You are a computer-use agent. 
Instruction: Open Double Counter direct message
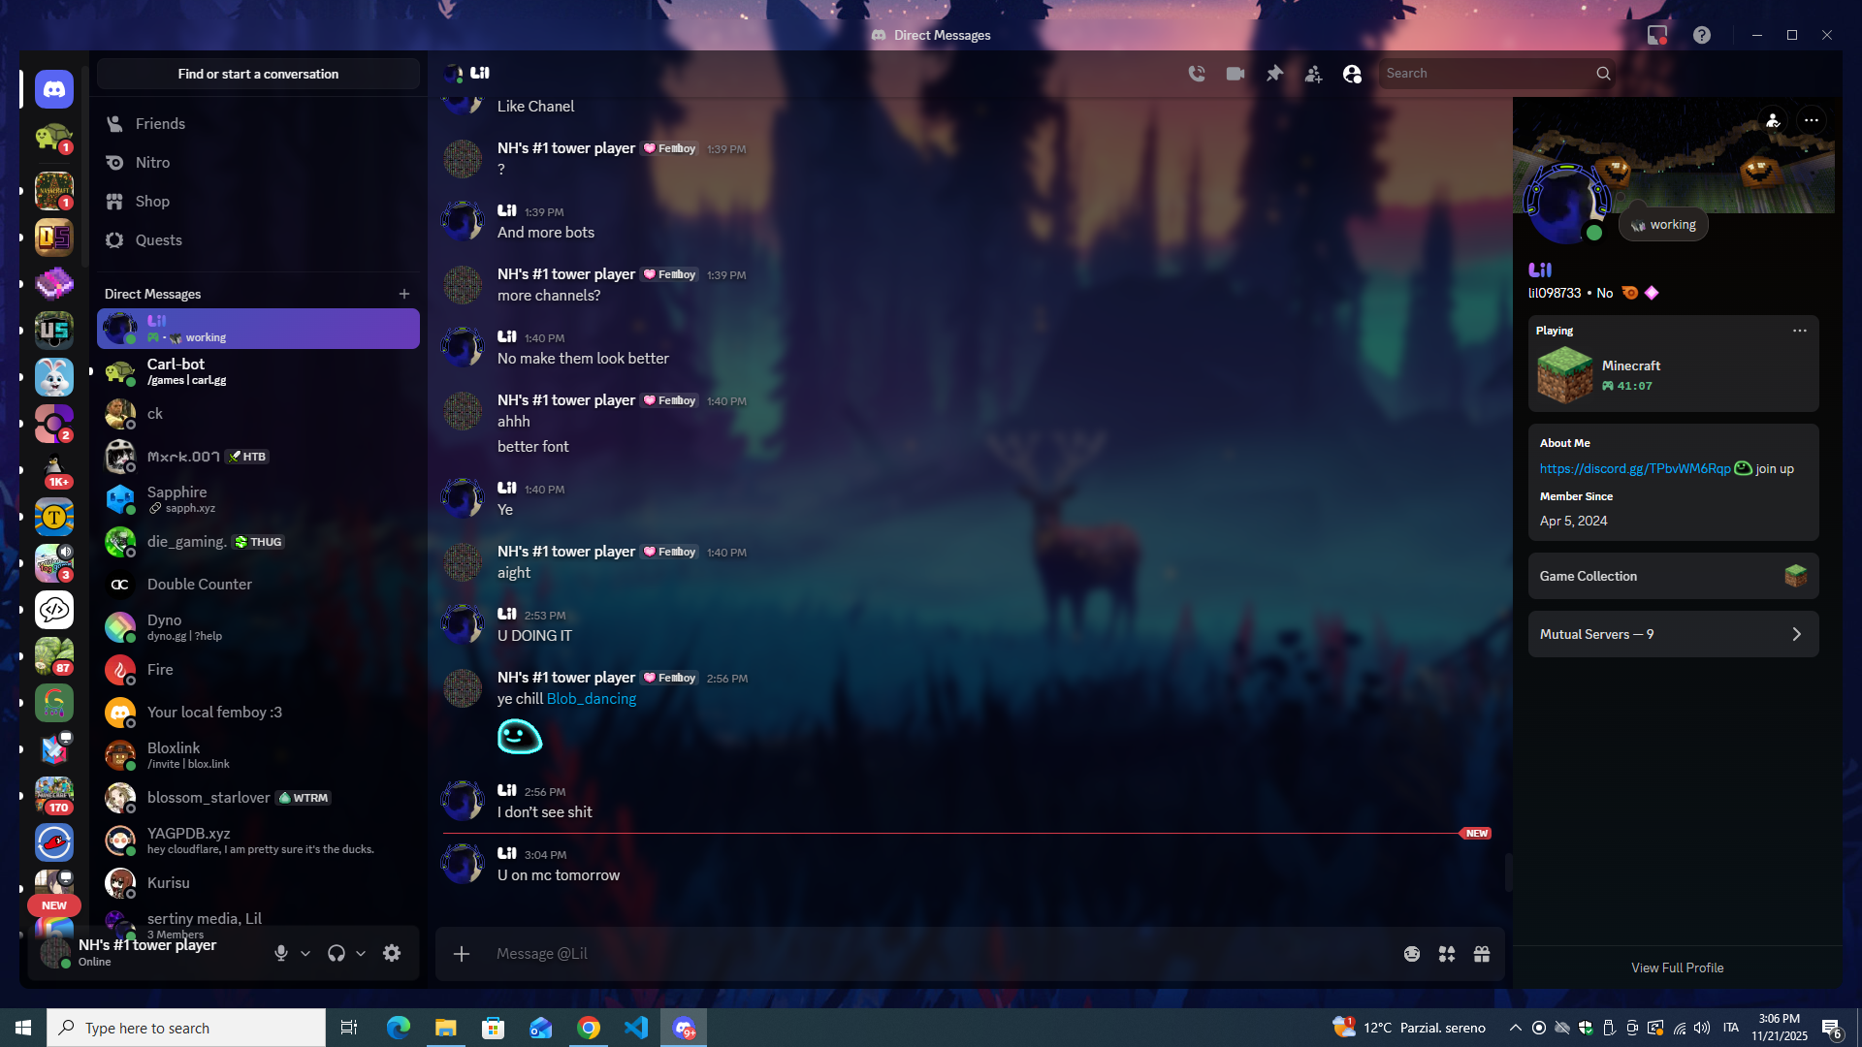tap(258, 585)
